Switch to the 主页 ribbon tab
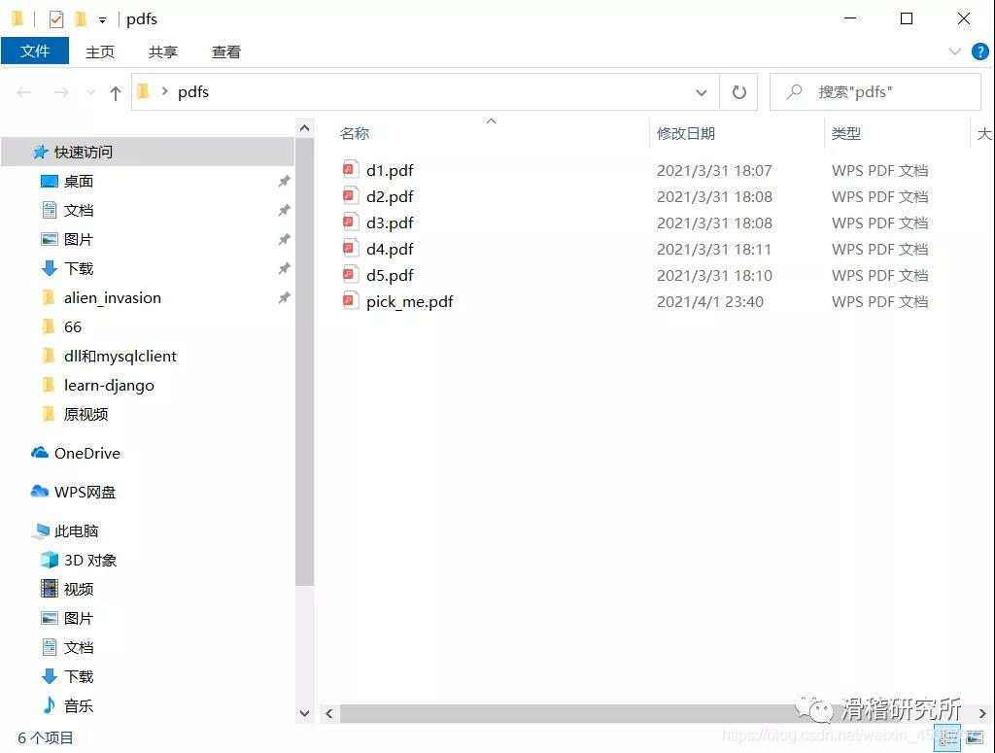Screen dimensions: 995x753 [100, 52]
